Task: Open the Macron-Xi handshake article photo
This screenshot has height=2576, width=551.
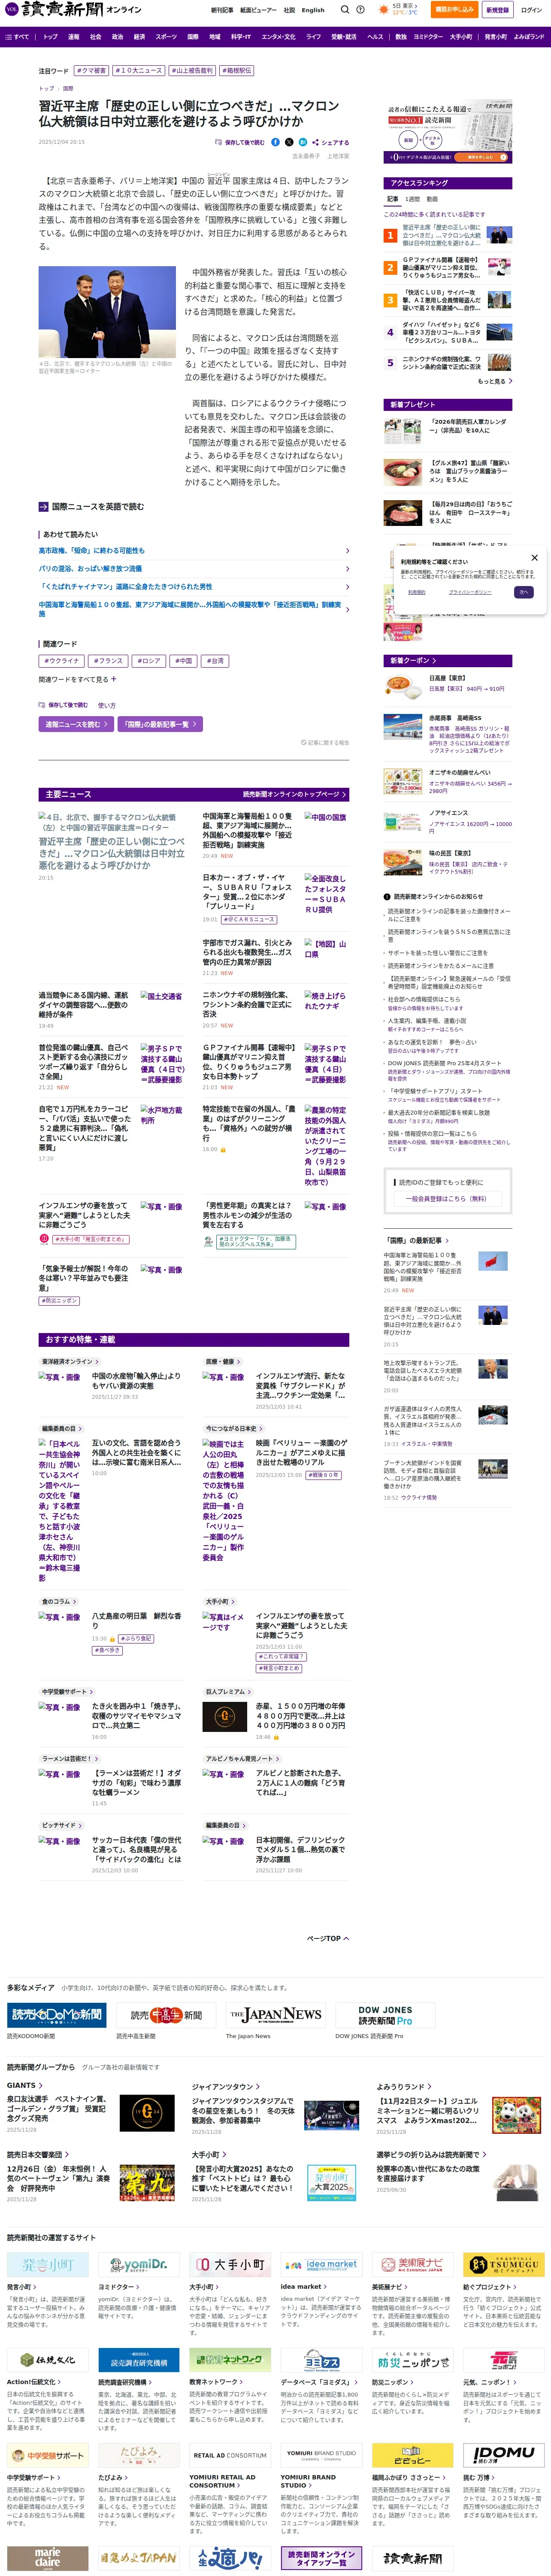Action: [107, 312]
